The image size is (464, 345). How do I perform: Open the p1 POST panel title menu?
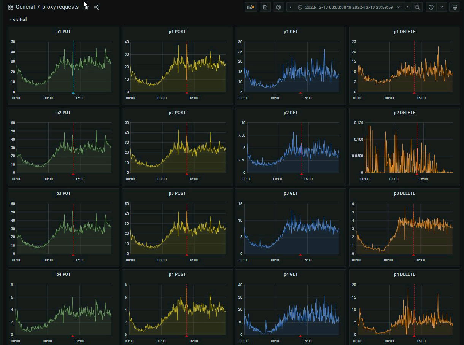[x=177, y=32]
